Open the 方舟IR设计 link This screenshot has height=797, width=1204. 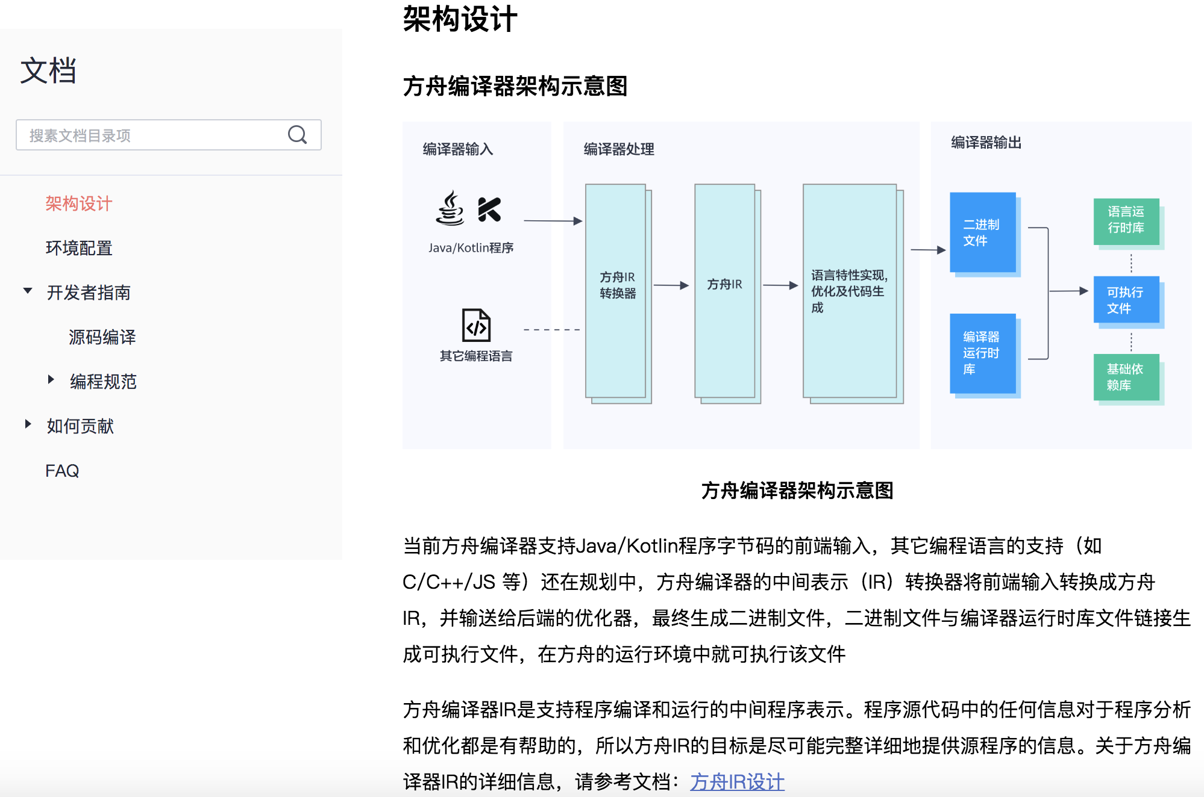[x=736, y=781]
